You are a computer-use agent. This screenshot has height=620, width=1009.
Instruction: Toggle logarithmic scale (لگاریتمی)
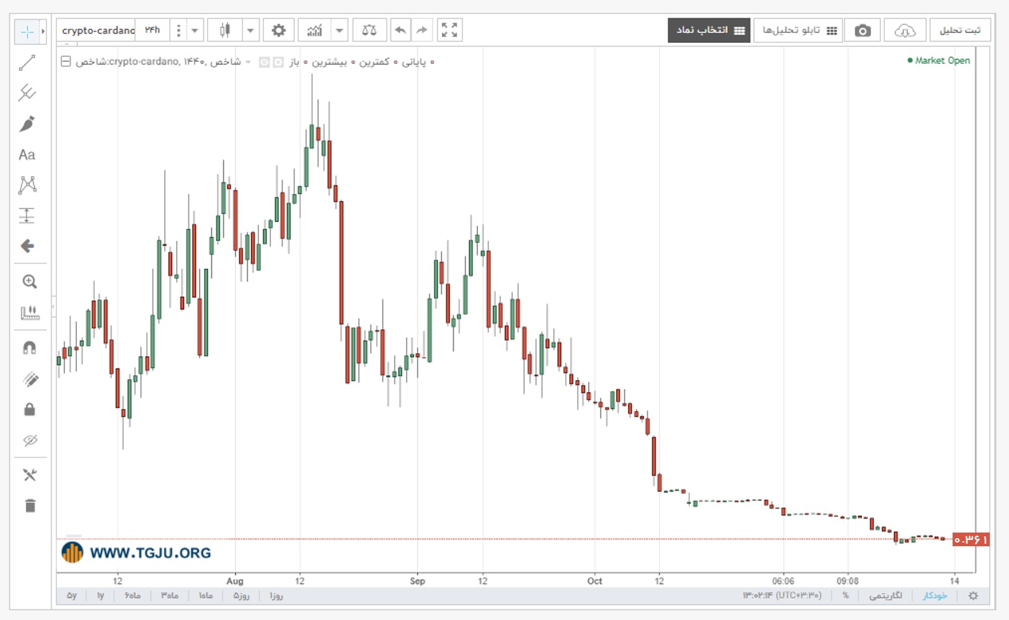coord(886,596)
